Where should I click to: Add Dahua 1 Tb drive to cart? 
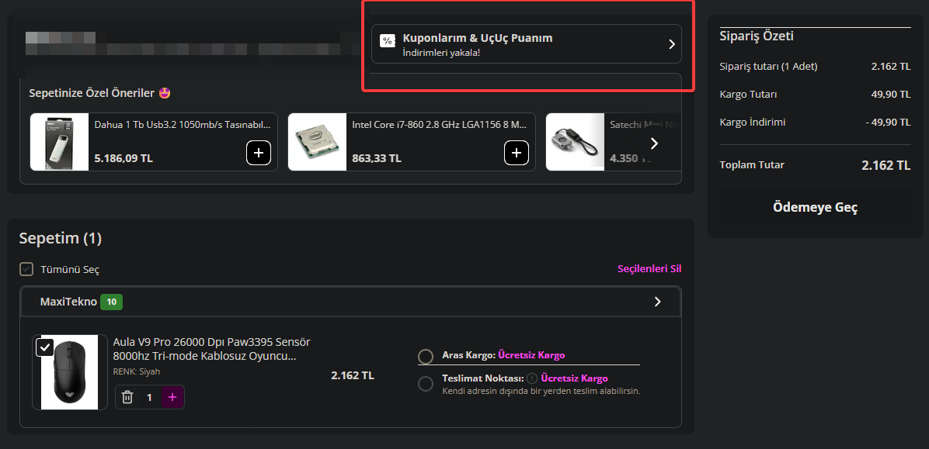point(259,154)
